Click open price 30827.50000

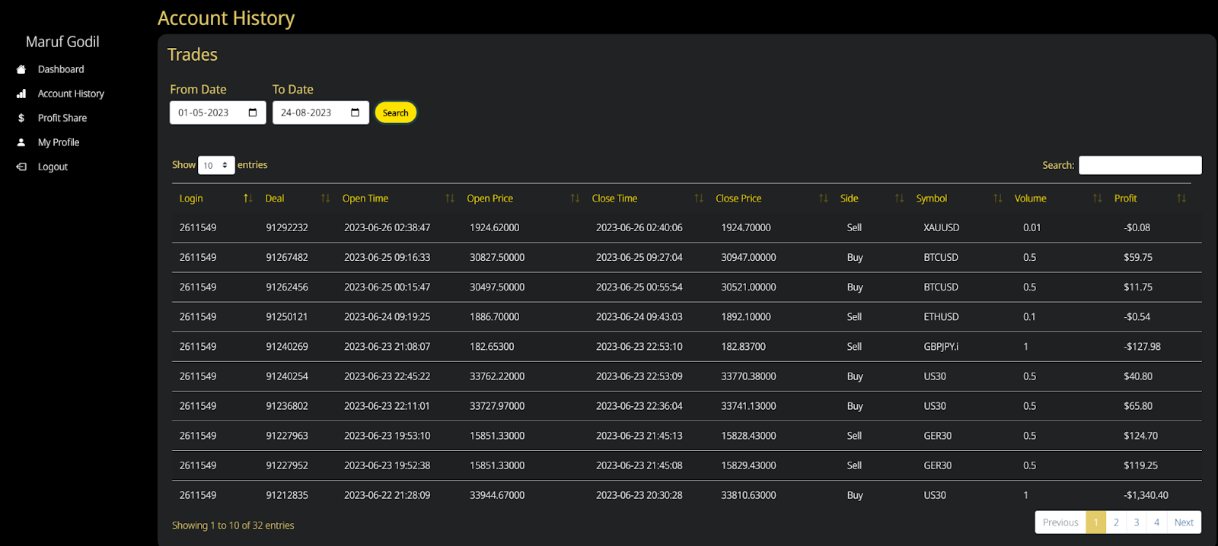click(497, 257)
